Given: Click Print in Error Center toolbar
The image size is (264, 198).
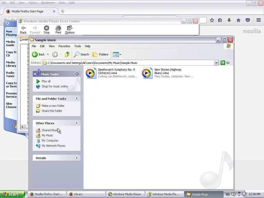Looking at the screenshot, I should tap(58, 30).
